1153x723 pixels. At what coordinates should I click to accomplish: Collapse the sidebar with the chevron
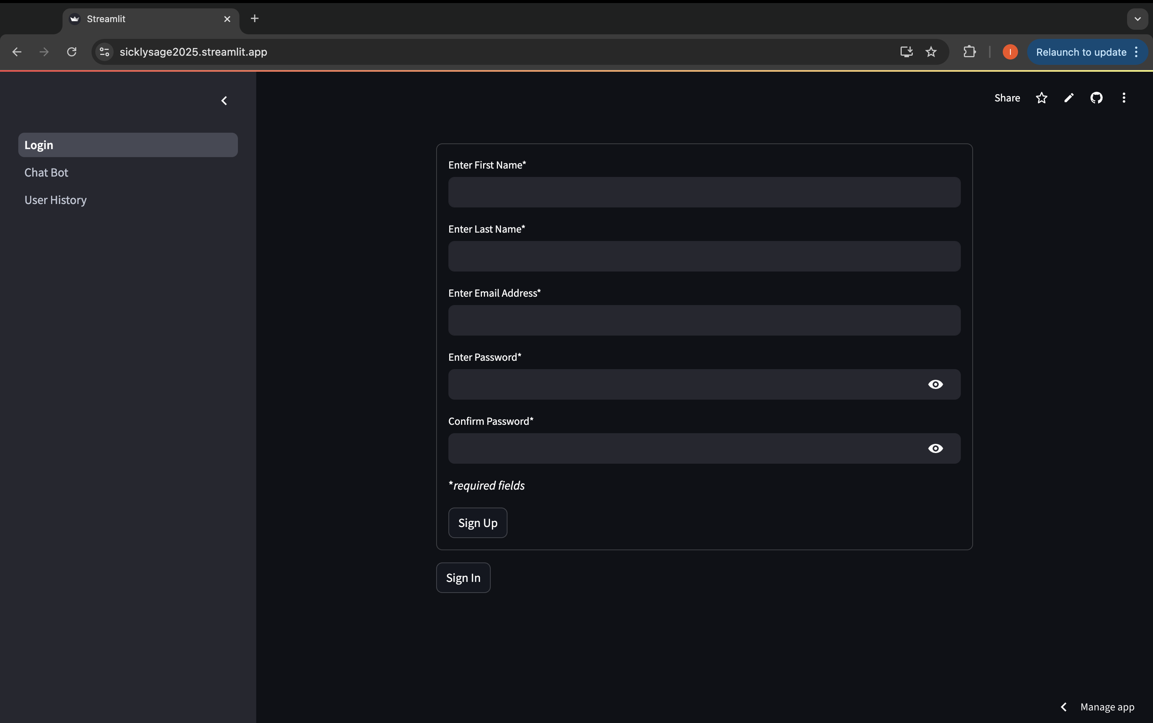click(224, 100)
